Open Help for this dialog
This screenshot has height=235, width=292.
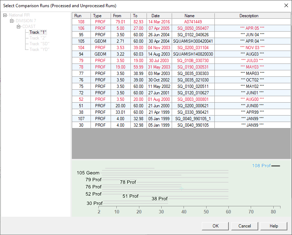tap(274, 226)
